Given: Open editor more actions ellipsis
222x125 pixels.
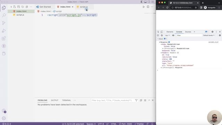Looking at the screenshot, I should pos(152,7).
